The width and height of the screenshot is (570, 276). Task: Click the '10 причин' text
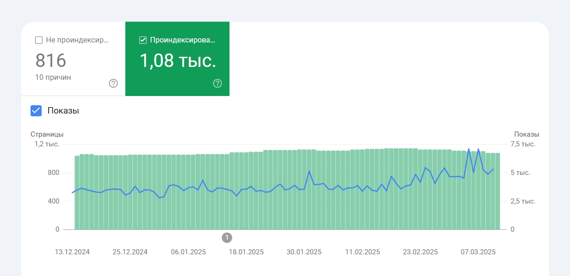(x=53, y=77)
